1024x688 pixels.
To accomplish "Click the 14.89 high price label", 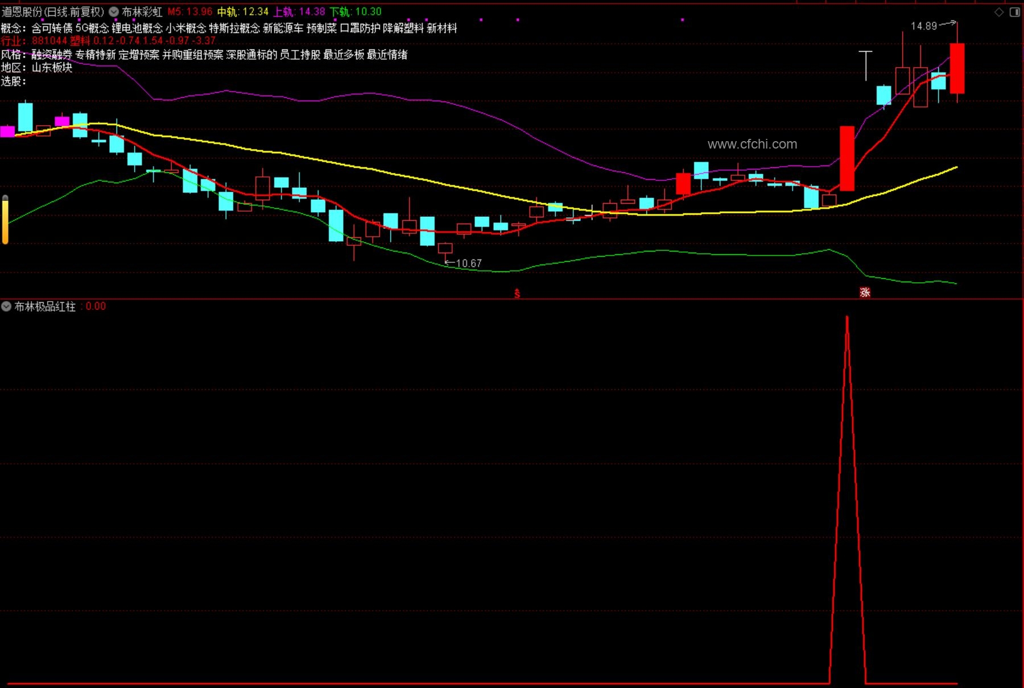I will click(924, 26).
